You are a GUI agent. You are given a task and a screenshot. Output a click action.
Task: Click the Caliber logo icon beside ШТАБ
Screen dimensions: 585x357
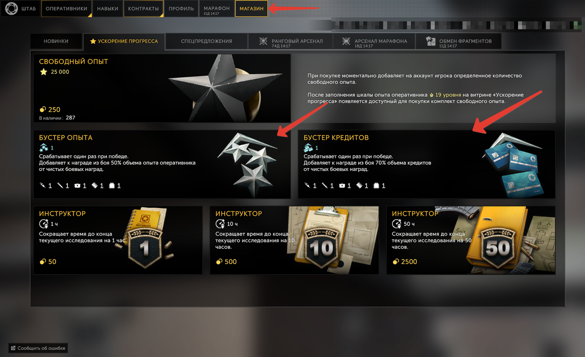pos(11,8)
